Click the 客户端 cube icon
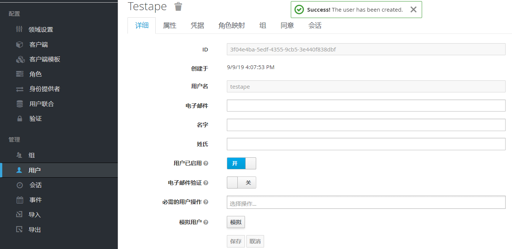 (20, 44)
